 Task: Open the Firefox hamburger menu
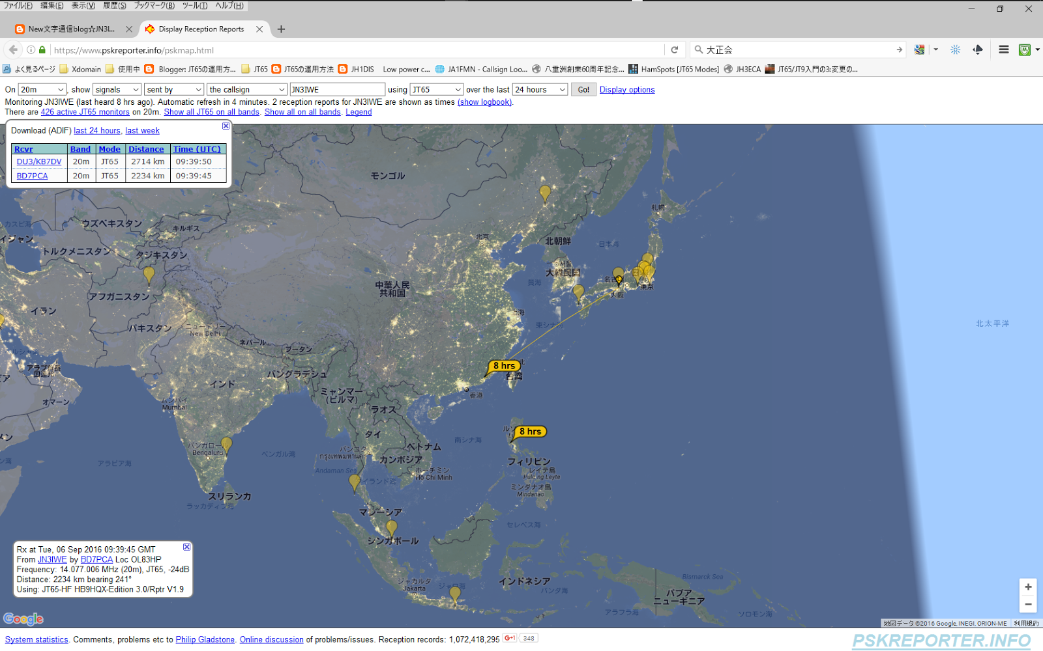click(1004, 49)
